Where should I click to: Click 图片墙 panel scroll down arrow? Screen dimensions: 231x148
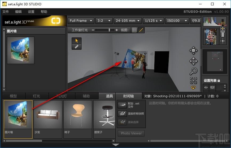(x=4, y=90)
